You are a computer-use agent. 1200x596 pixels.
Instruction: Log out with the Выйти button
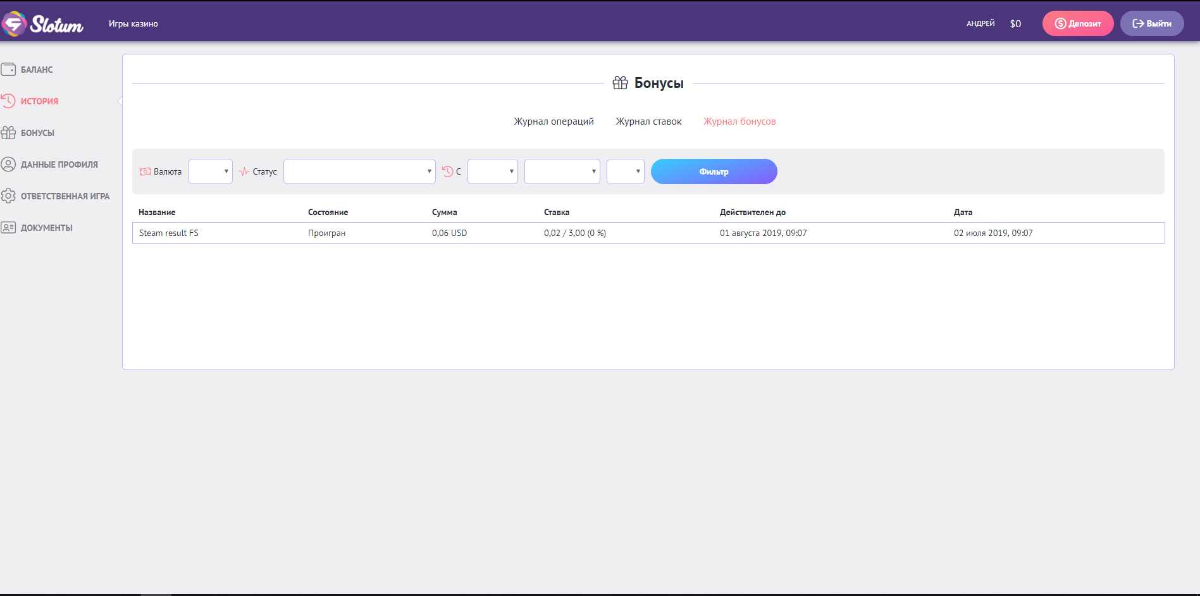[x=1151, y=24]
